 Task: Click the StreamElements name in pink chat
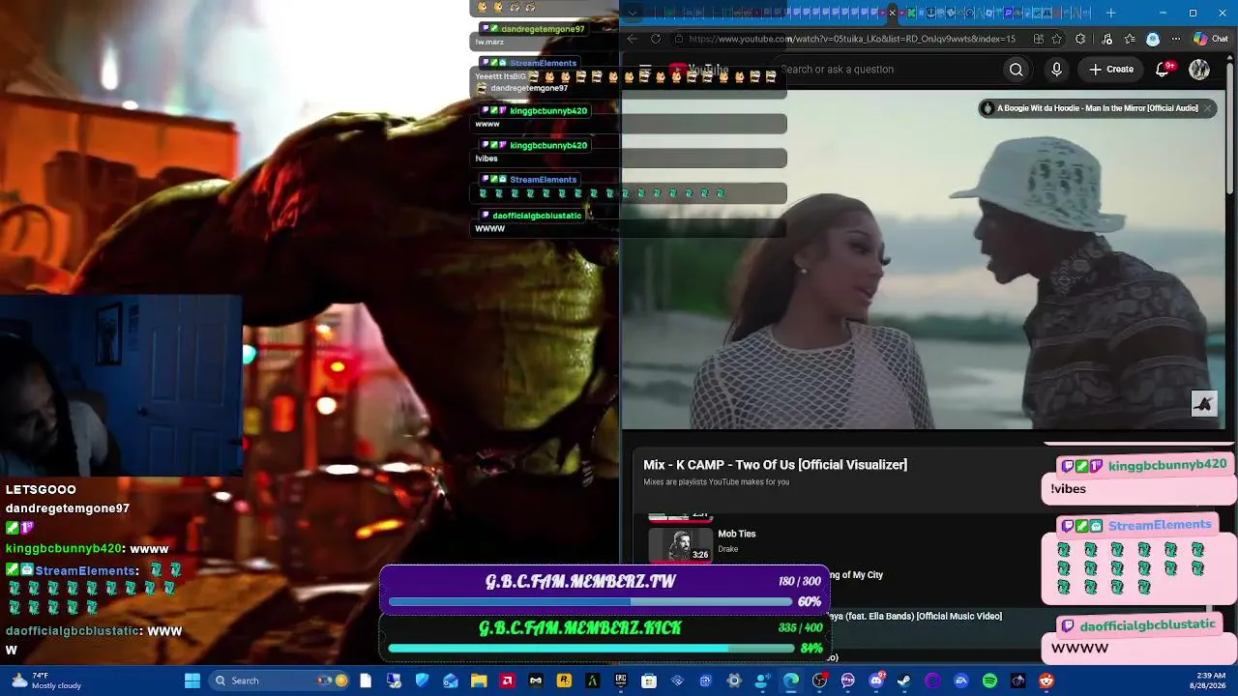(1160, 525)
